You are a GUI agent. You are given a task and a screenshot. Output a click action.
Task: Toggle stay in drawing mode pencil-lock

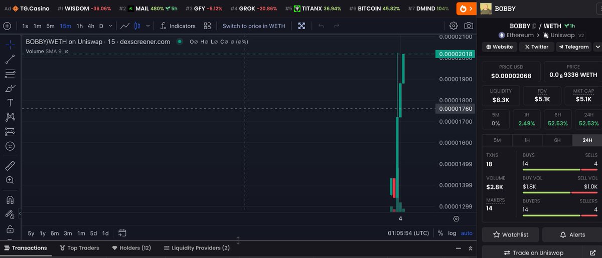tap(10, 214)
